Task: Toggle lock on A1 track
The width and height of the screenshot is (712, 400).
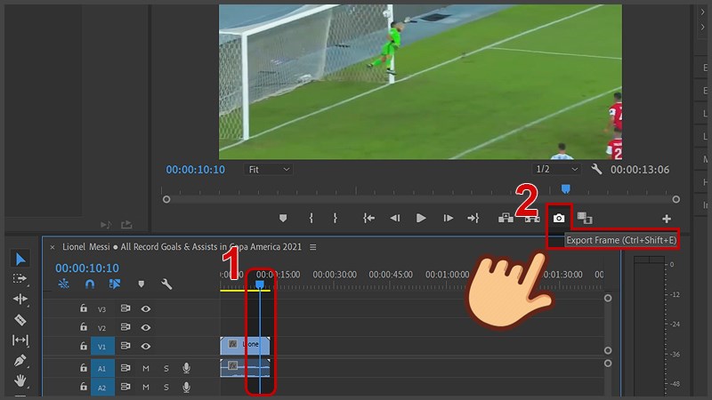Action: pos(84,368)
